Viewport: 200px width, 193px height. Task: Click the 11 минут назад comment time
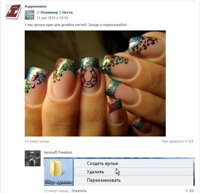56,191
